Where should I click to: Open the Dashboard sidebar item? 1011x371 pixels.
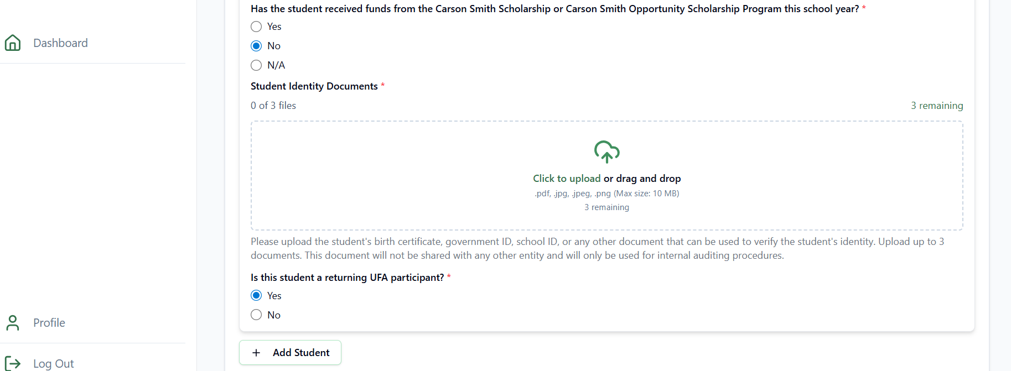coord(60,43)
